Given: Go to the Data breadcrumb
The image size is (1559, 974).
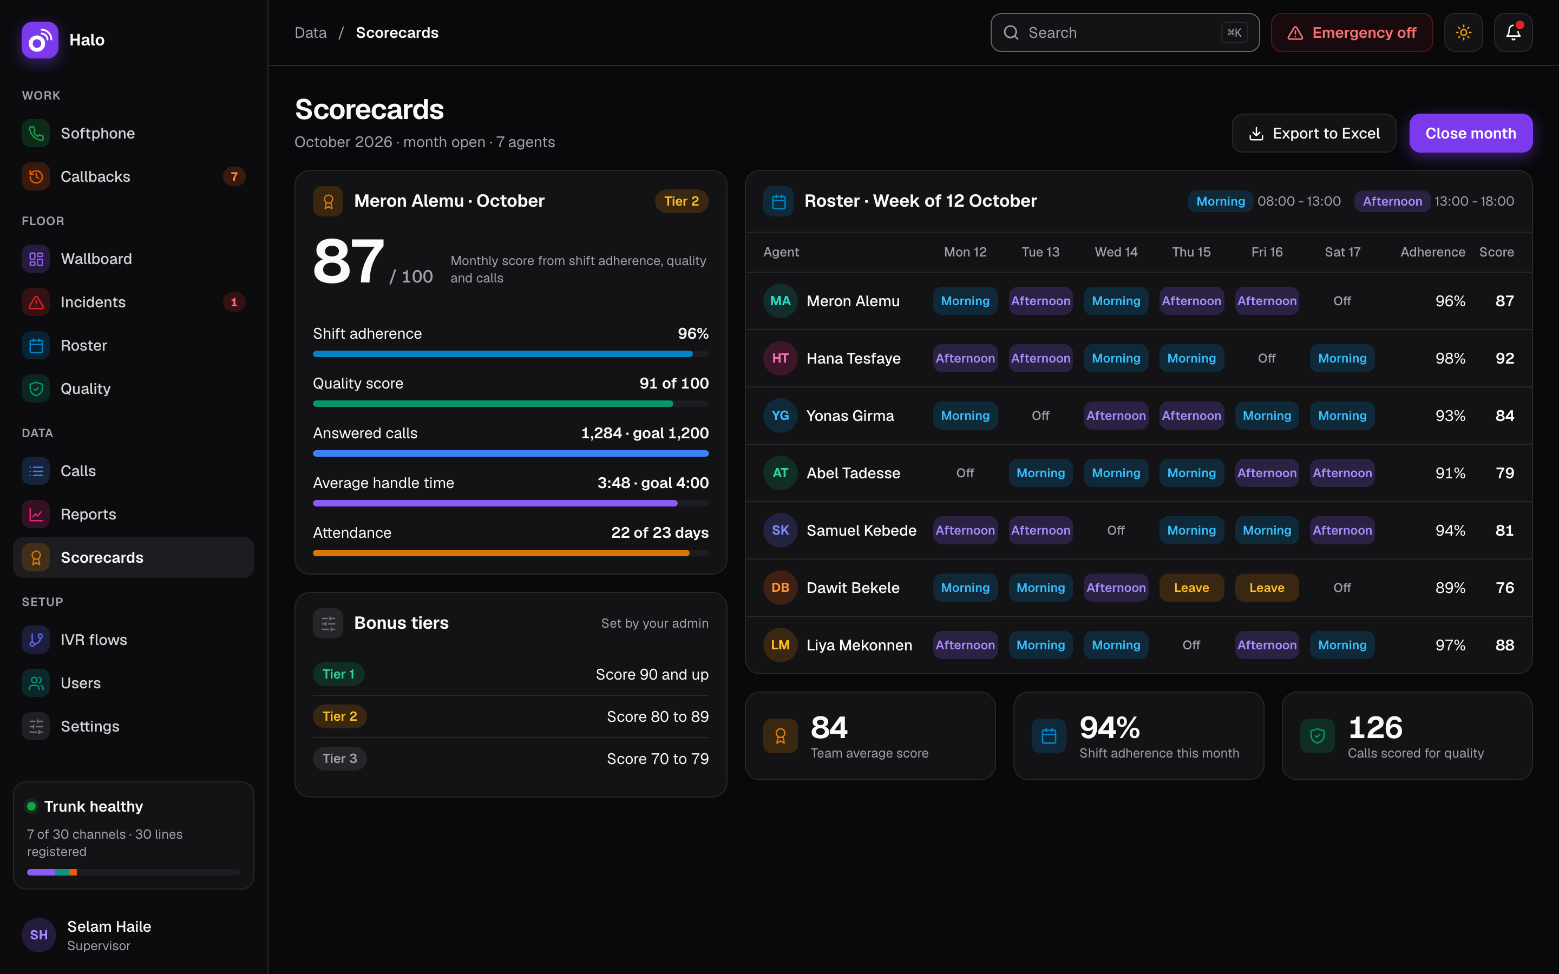Looking at the screenshot, I should pyautogui.click(x=311, y=33).
